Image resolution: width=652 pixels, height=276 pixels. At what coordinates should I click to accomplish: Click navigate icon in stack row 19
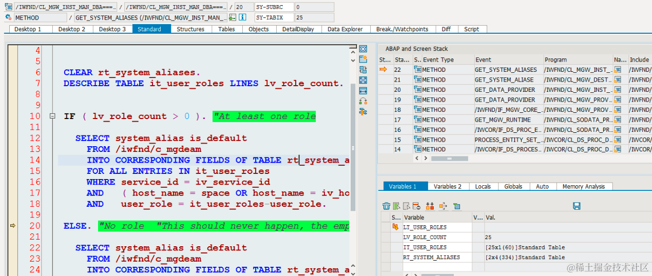pyautogui.click(x=618, y=100)
